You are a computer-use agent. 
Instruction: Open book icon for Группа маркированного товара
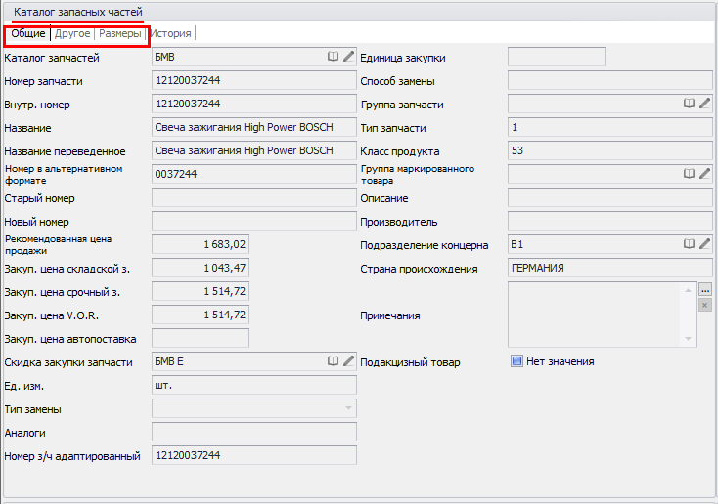(x=689, y=174)
